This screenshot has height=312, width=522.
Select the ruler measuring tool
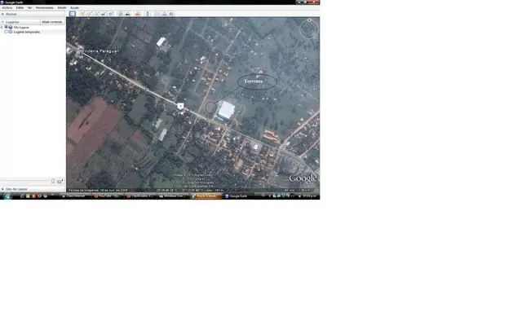point(148,14)
